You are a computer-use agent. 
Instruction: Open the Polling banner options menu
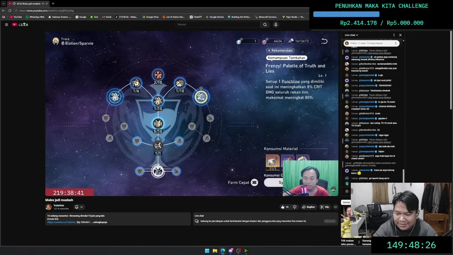pyautogui.click(x=396, y=43)
